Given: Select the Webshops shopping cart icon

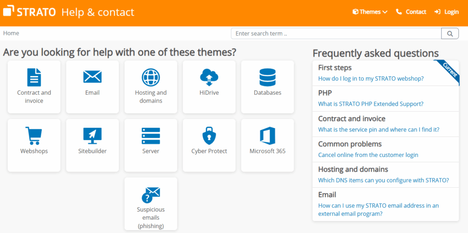Looking at the screenshot, I should [x=34, y=136].
